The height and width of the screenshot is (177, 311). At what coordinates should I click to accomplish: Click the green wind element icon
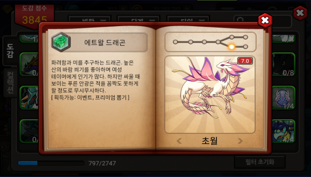(x=61, y=42)
